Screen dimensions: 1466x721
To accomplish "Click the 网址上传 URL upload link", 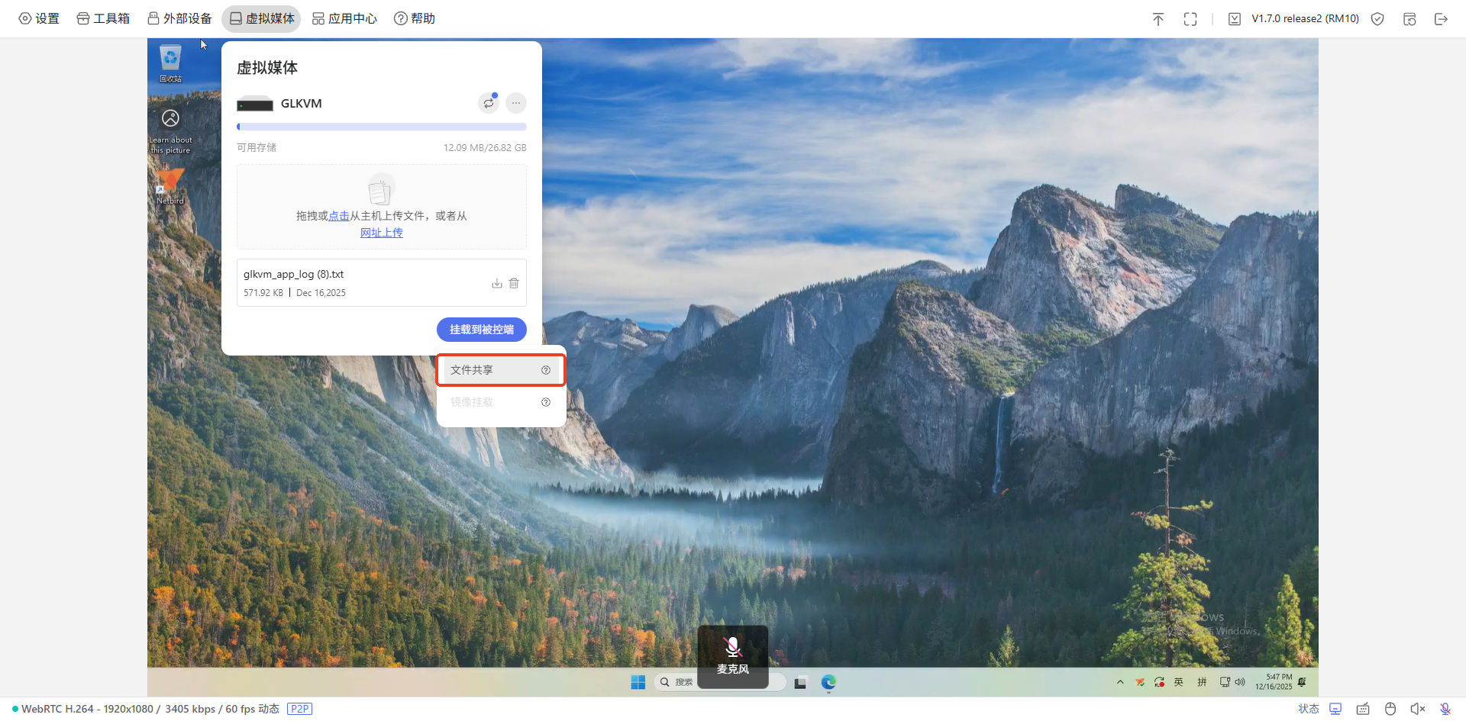I will click(381, 233).
